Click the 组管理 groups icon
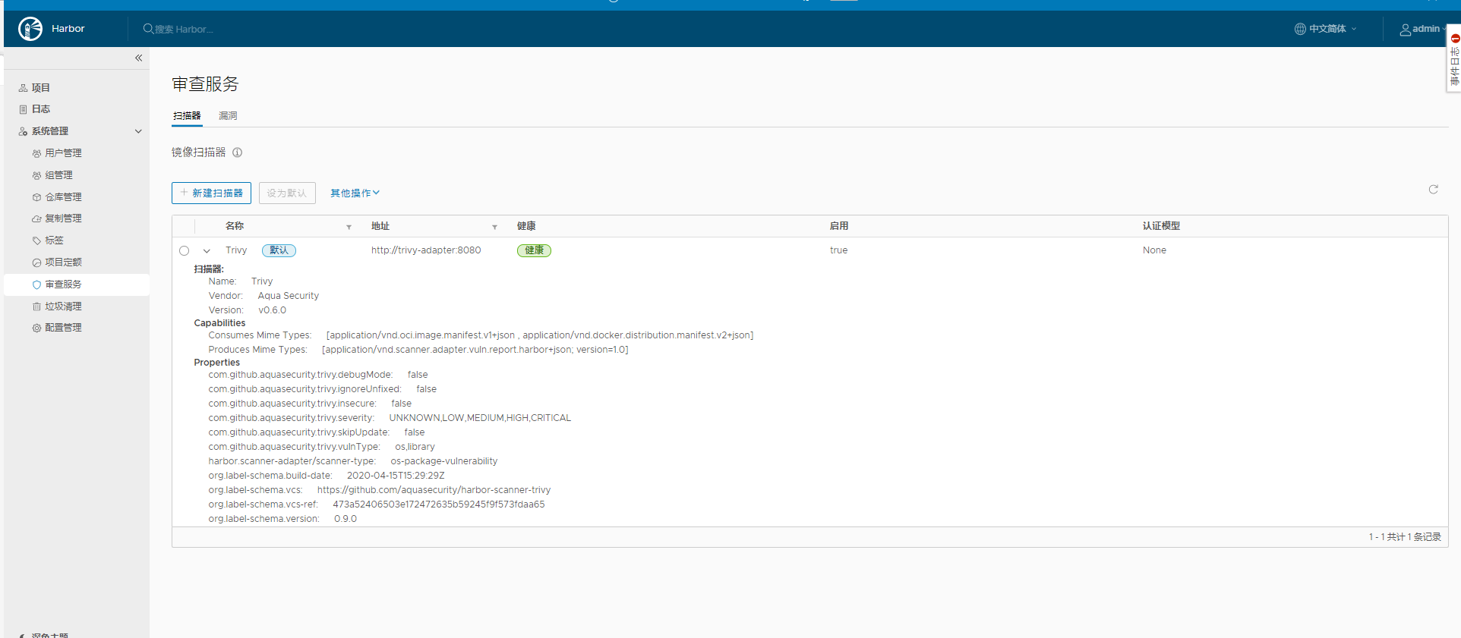 tap(36, 175)
